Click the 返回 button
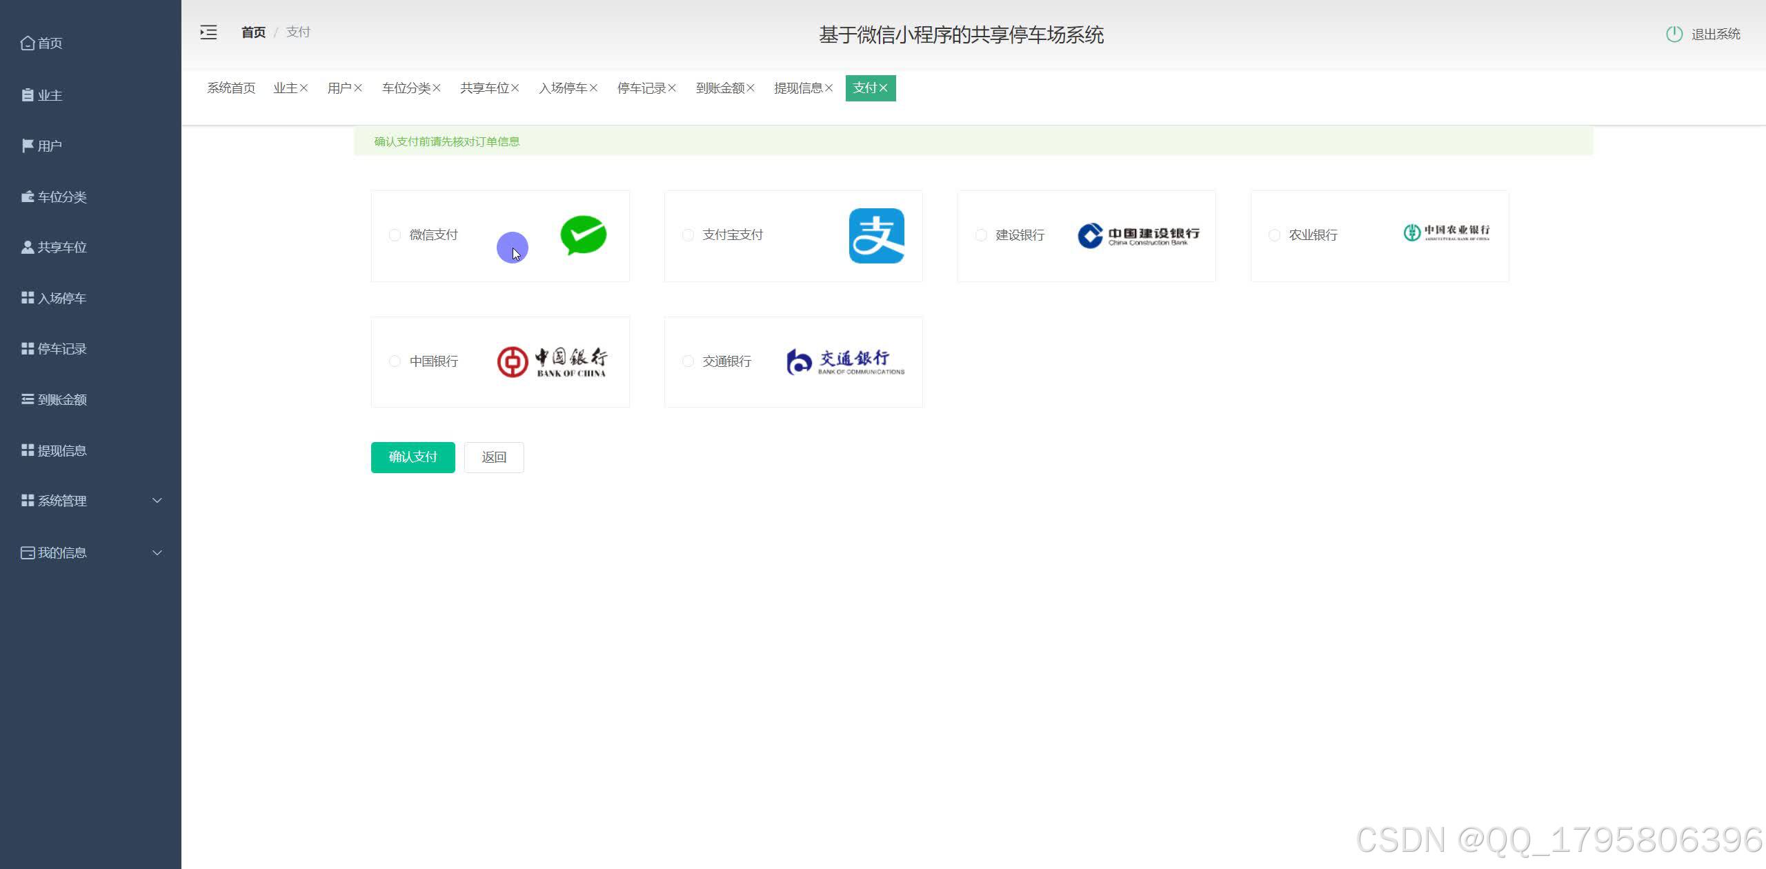This screenshot has width=1766, height=869. (494, 457)
